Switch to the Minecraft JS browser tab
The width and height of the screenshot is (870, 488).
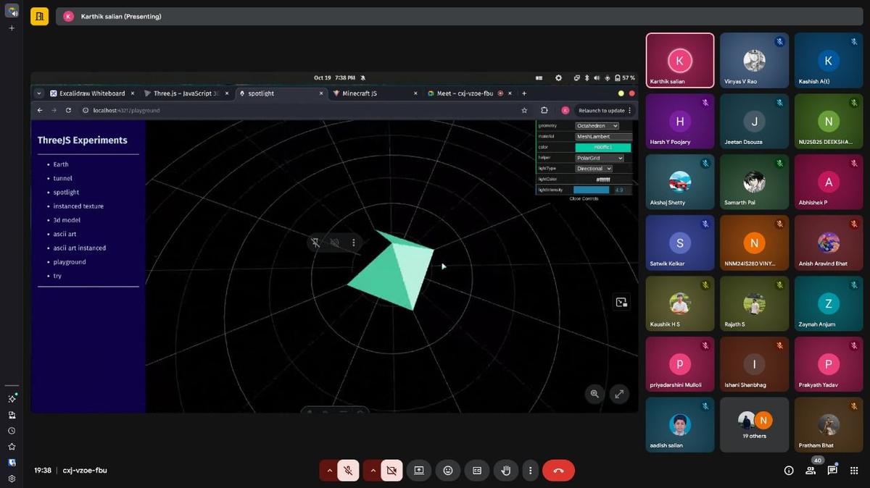click(x=361, y=93)
